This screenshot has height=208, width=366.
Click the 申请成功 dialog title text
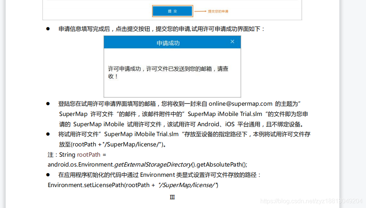(x=168, y=43)
